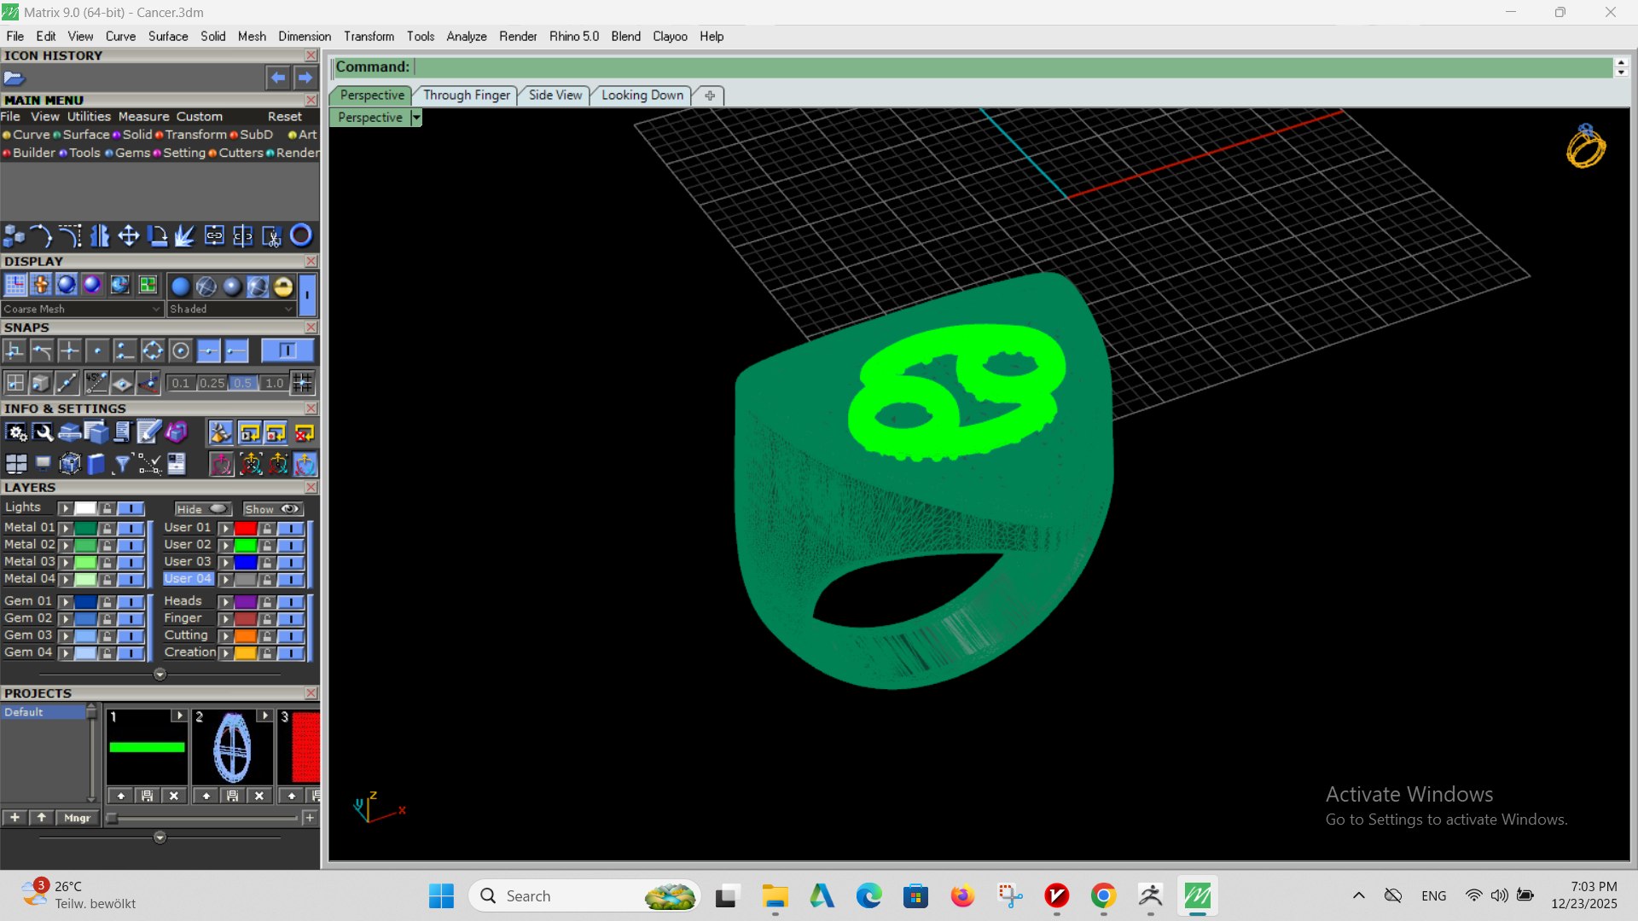Expand the Lights layer arrow

pos(65,508)
